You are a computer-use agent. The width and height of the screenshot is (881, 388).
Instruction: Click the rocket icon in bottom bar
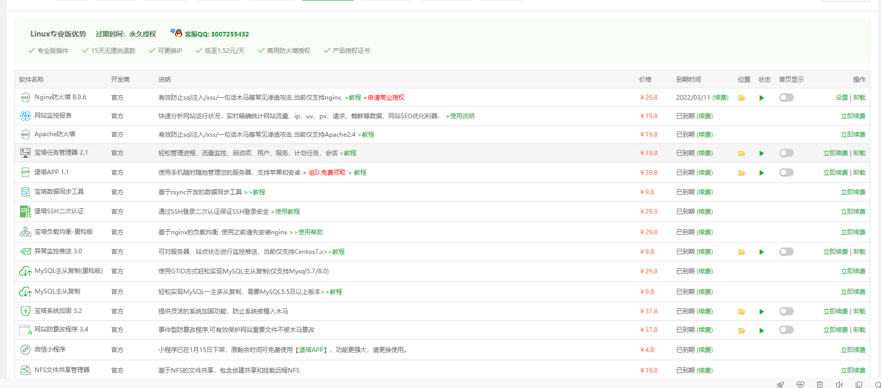pyautogui.click(x=780, y=384)
